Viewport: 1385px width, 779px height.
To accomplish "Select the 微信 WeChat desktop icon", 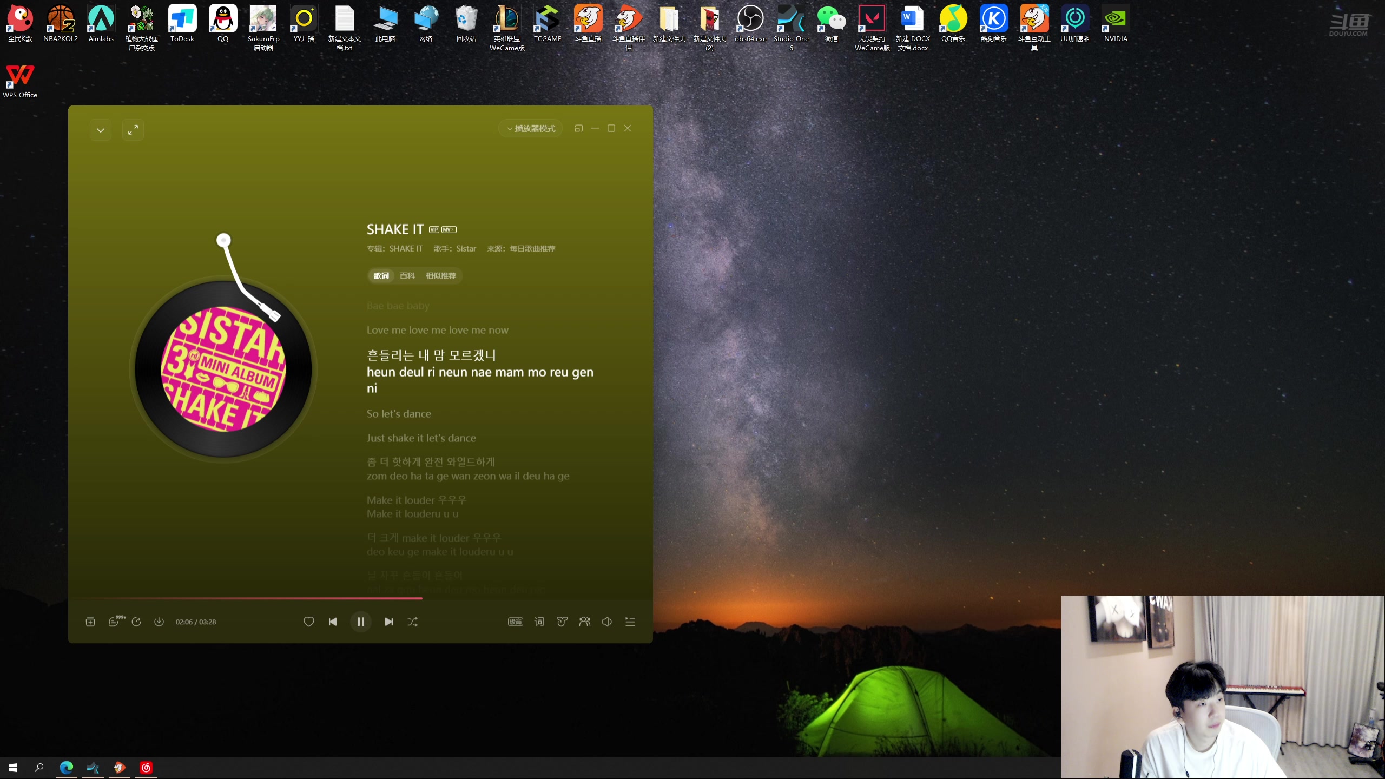I will [x=832, y=23].
